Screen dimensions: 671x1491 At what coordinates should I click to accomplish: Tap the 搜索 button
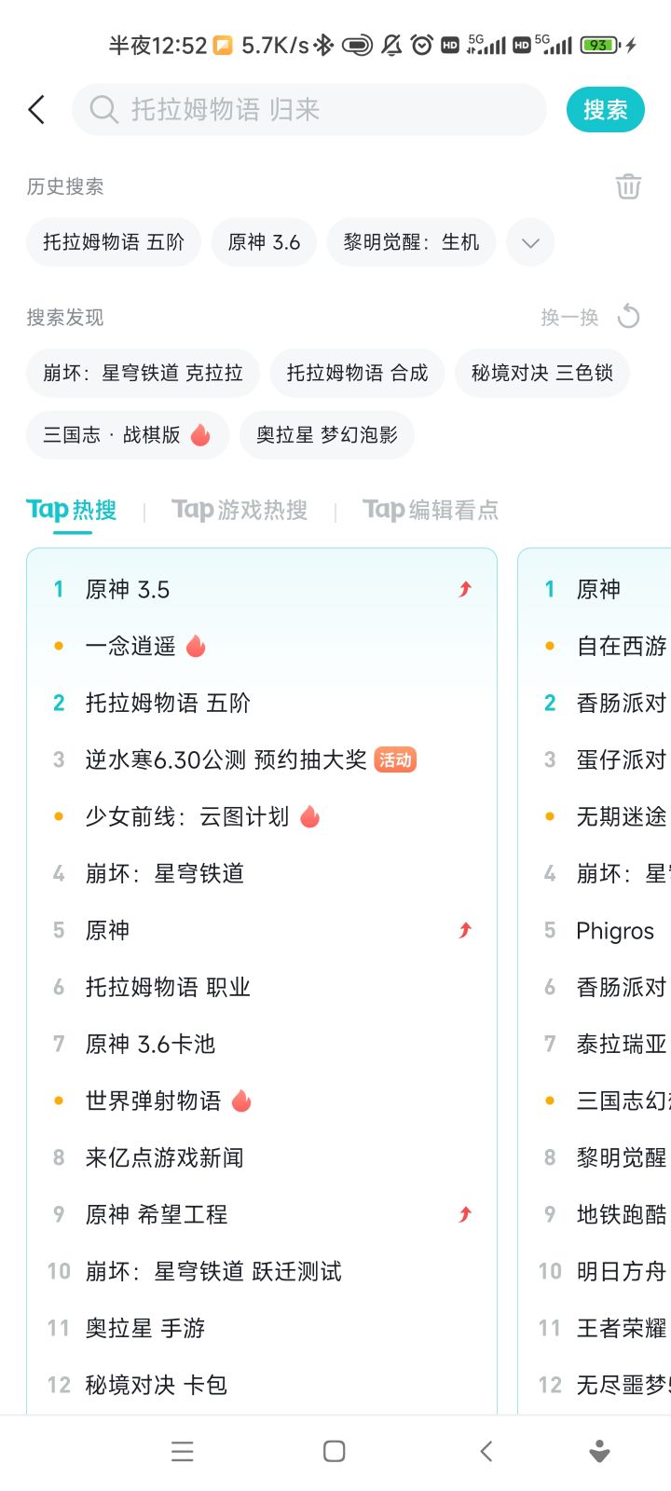tap(606, 110)
